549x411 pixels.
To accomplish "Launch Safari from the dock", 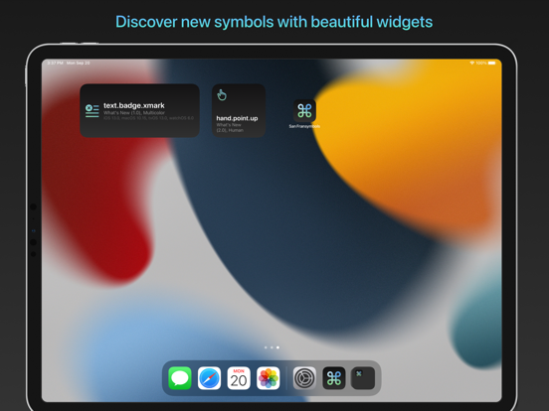I will pyautogui.click(x=209, y=378).
